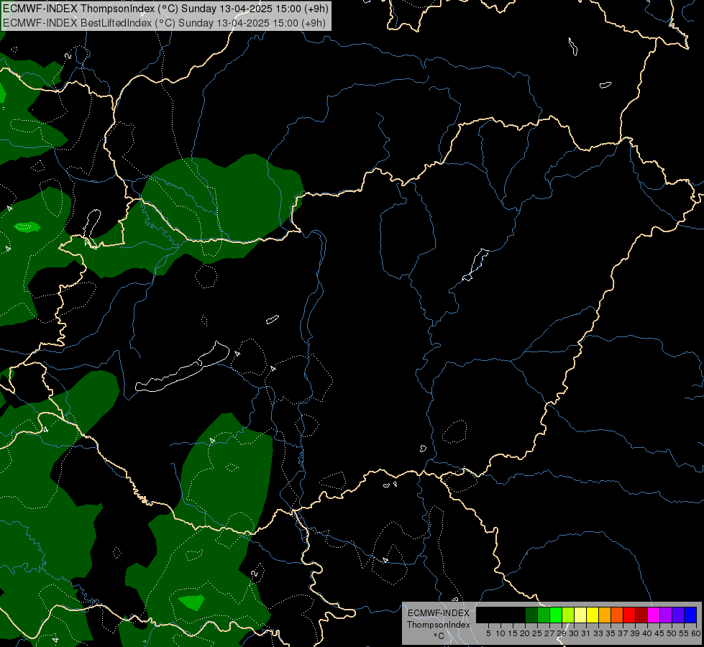Click the legend tick value '5'
The height and width of the screenshot is (647, 704).
point(488,633)
